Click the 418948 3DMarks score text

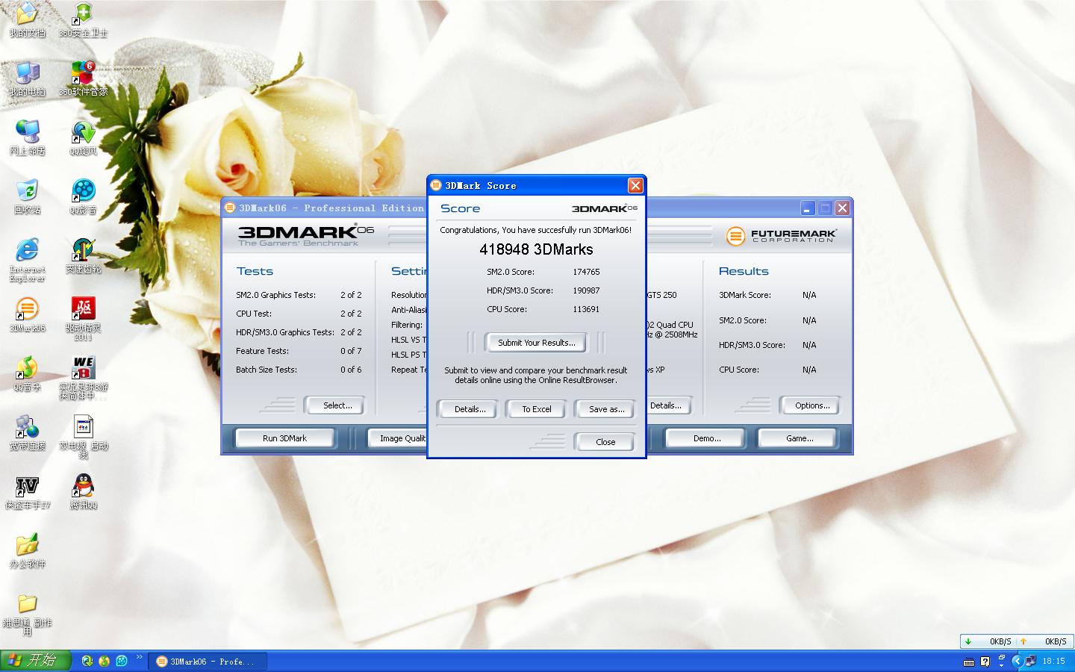click(x=536, y=249)
